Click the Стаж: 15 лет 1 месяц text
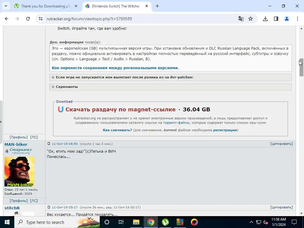304x228 pixels. click(21, 190)
